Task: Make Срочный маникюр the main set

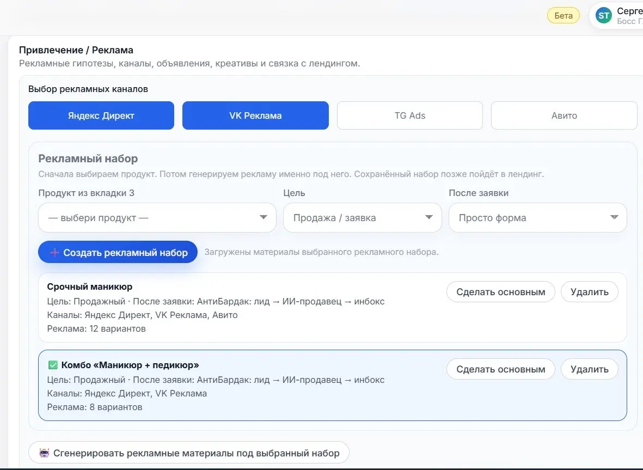Action: pyautogui.click(x=501, y=291)
